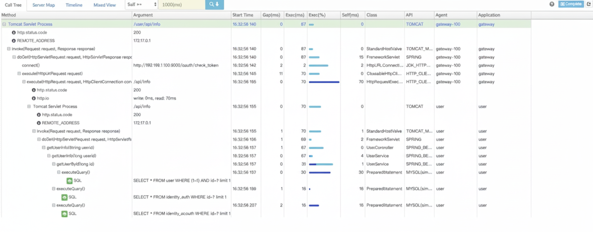Click the Compare button
Screen dimensions: 593x232
pos(571,4)
